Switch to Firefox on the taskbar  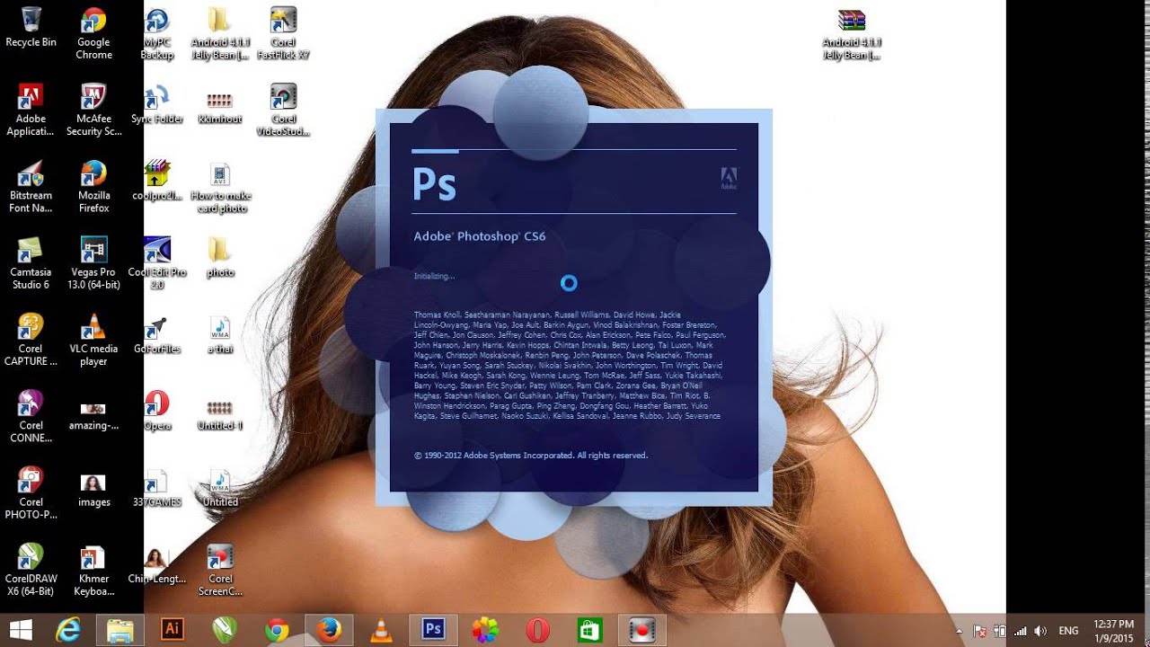point(329,631)
